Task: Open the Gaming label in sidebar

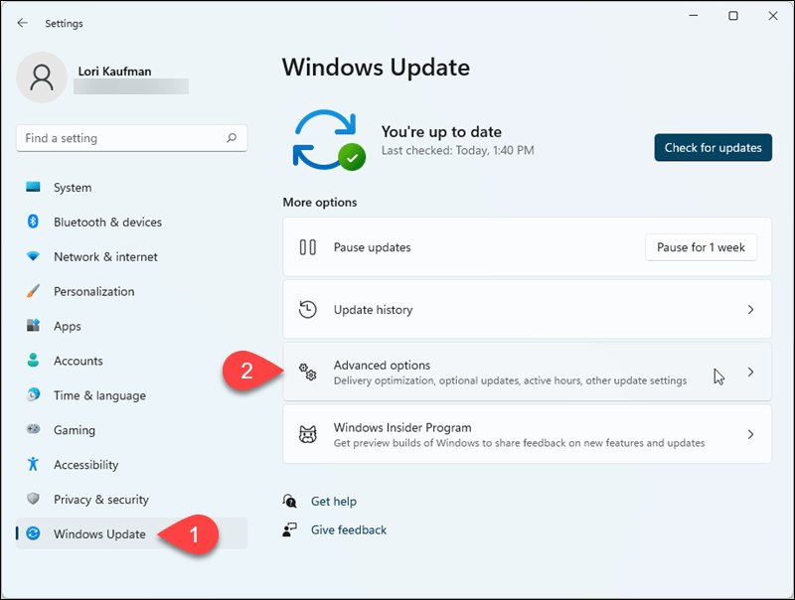Action: (x=75, y=430)
